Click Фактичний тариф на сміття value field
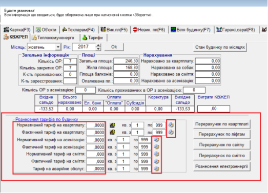 tap(95, 161)
